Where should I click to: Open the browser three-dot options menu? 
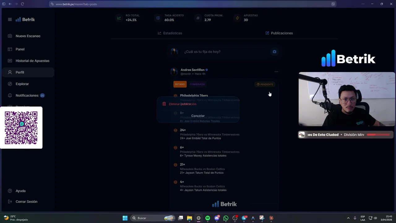pyautogui.click(x=363, y=4)
